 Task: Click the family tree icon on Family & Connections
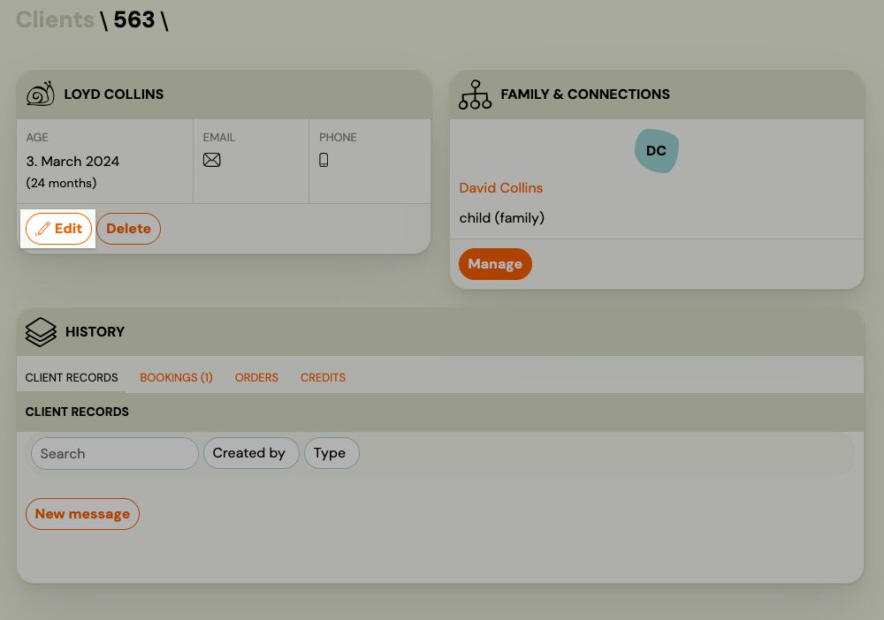pos(475,95)
